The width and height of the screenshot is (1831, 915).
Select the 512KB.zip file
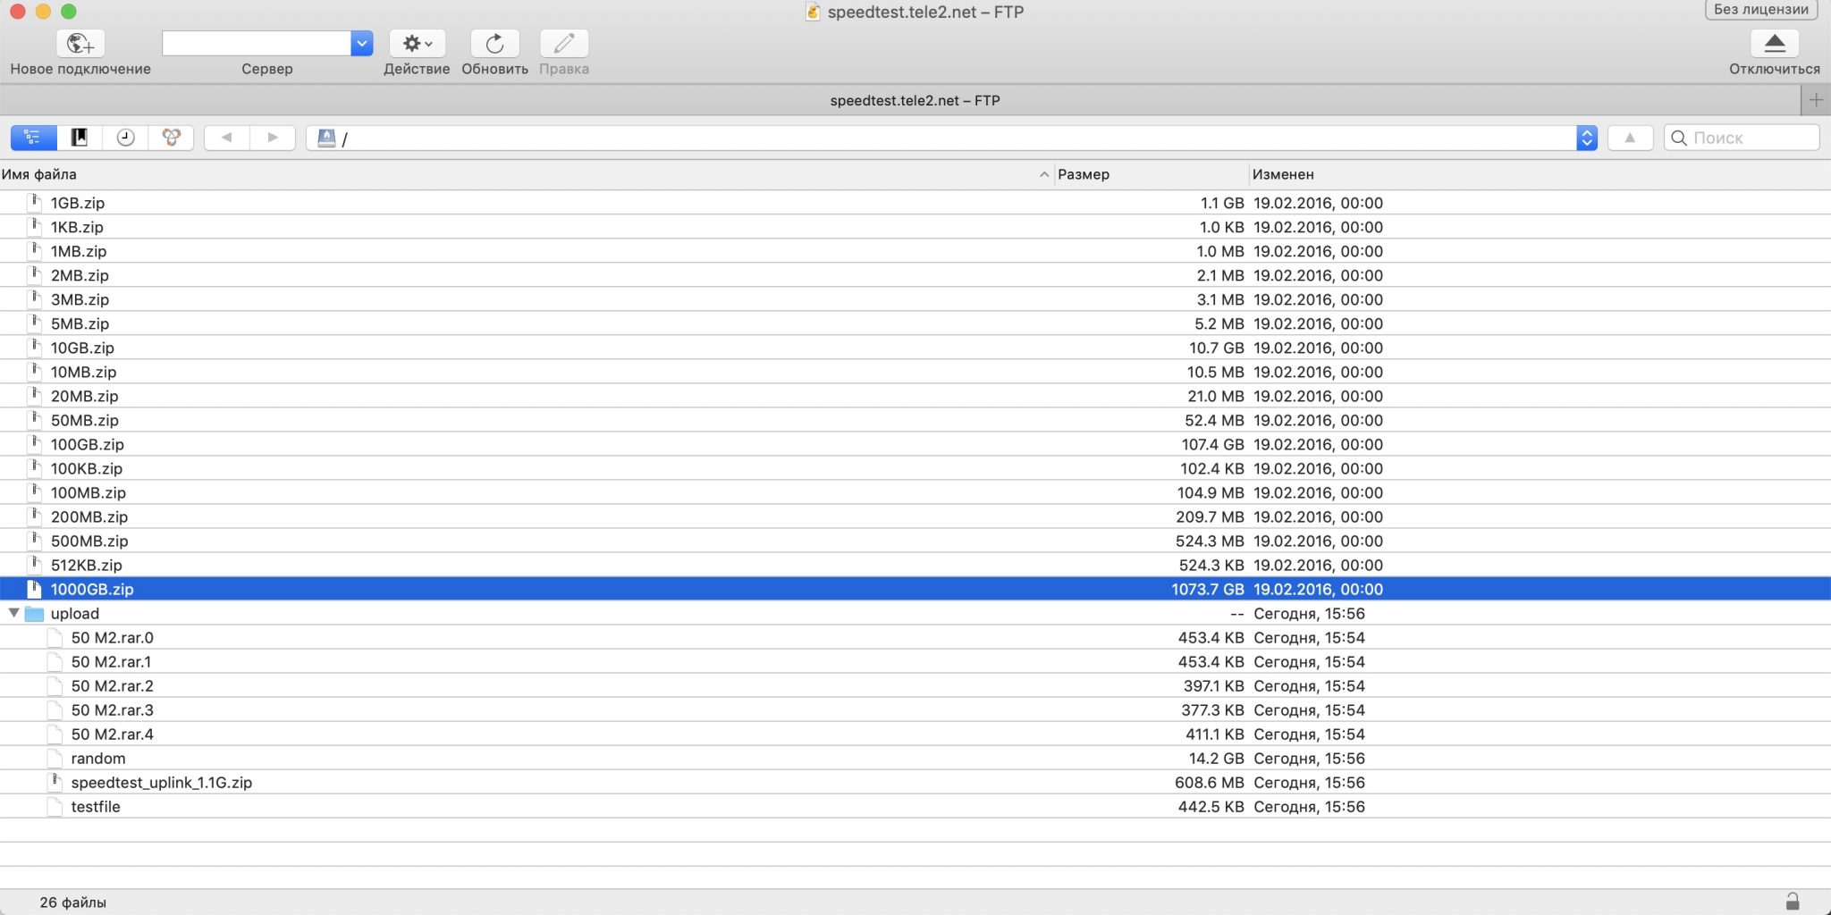915,565
